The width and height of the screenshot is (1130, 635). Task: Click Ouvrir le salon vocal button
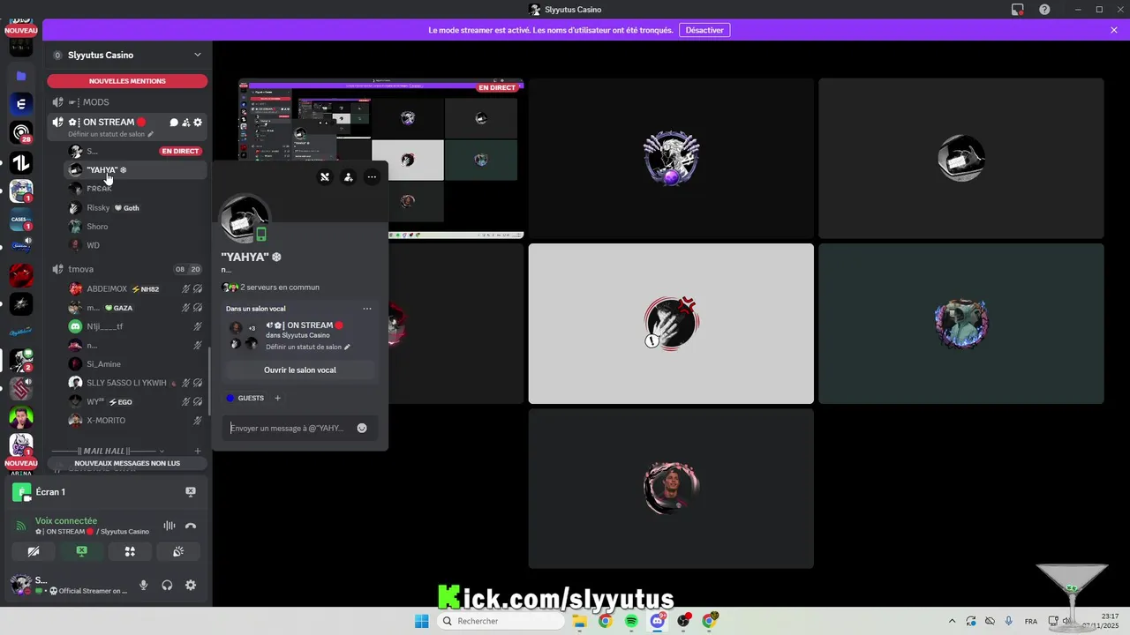300,370
